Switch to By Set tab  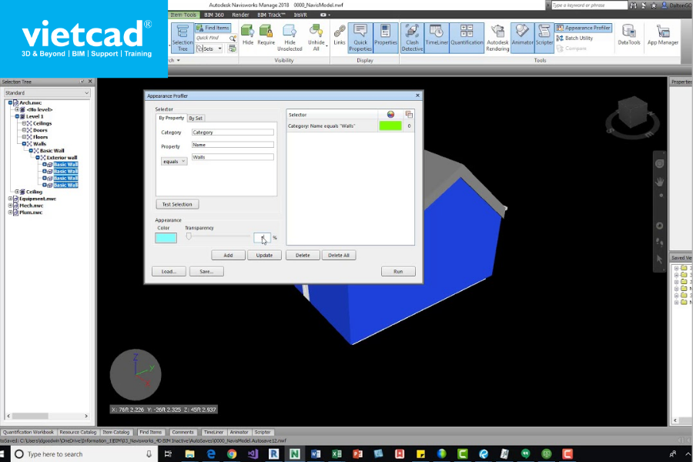point(196,118)
